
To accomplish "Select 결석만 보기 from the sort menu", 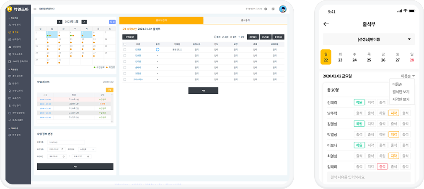I will [401, 92].
